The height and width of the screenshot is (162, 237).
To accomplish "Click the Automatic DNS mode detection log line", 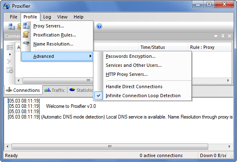I will coord(120,117).
